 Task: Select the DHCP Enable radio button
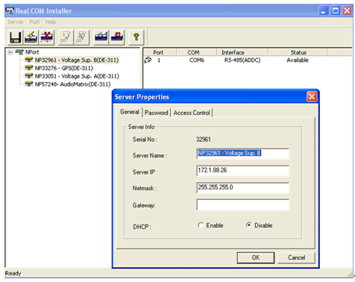pyautogui.click(x=201, y=225)
